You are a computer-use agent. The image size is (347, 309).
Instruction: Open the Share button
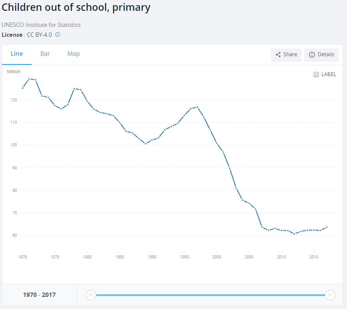coord(286,55)
